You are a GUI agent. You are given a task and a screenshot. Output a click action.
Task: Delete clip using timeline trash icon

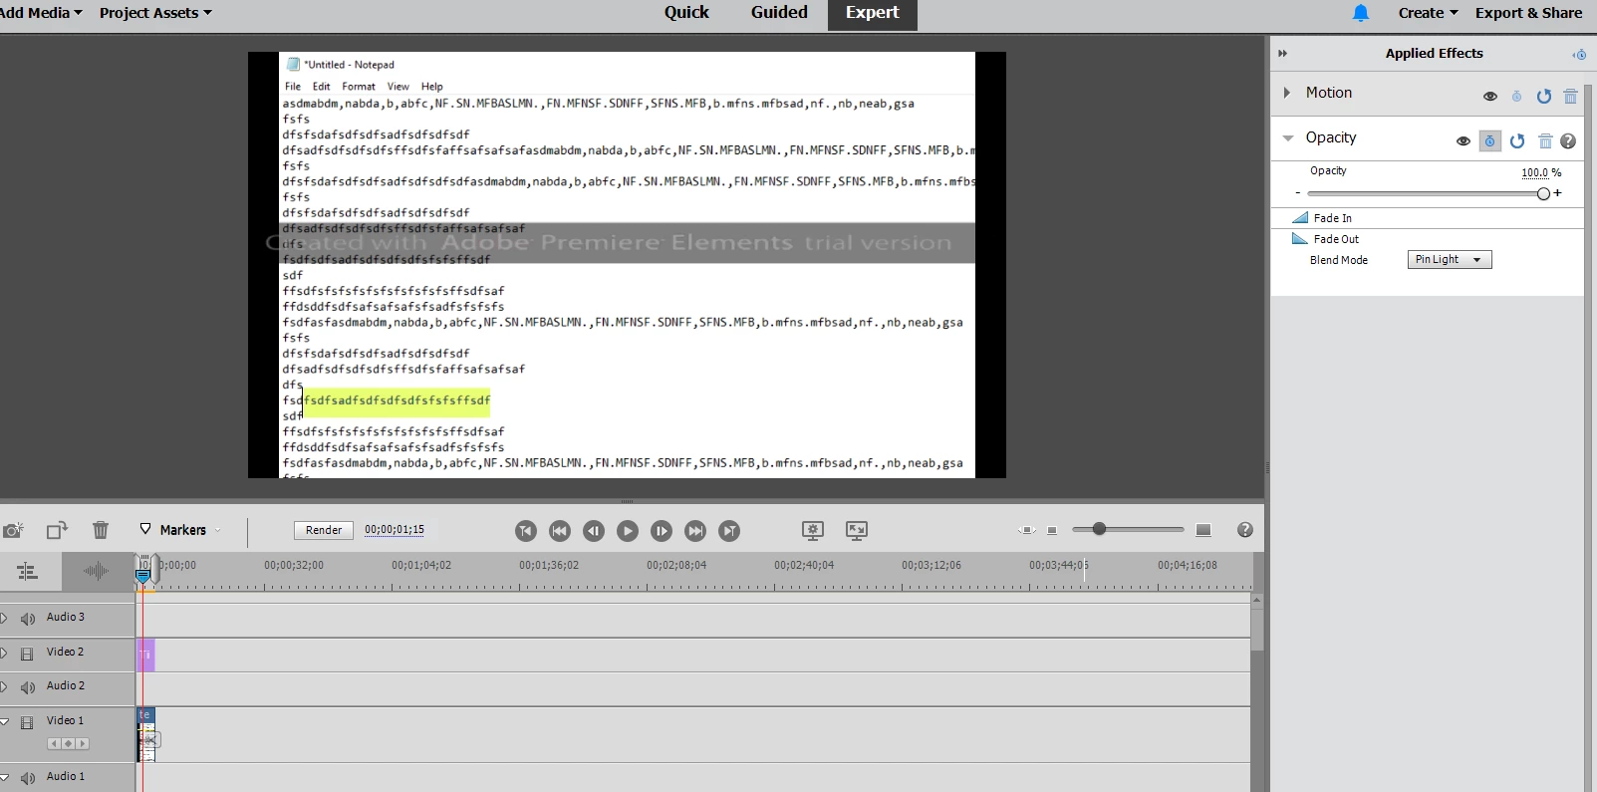100,530
